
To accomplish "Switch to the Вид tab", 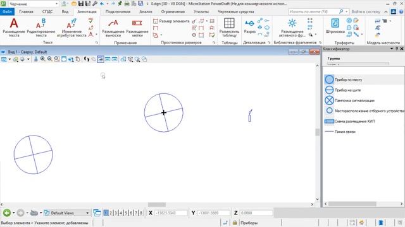I will [x=65, y=11].
